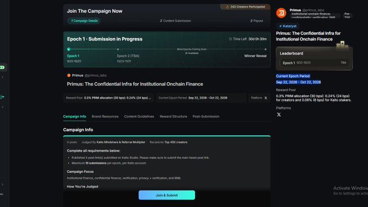
Task: Open the Brand Resources tab
Action: tap(105, 117)
